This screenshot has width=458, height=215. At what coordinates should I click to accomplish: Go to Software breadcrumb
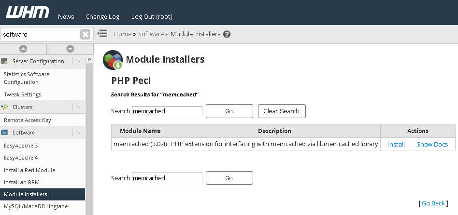click(151, 34)
